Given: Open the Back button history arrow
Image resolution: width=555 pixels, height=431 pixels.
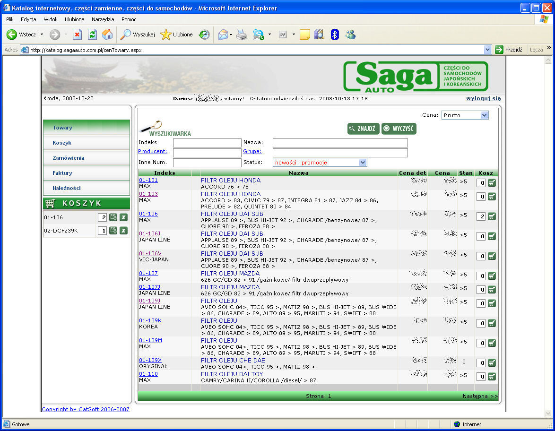Looking at the screenshot, I should [42, 34].
